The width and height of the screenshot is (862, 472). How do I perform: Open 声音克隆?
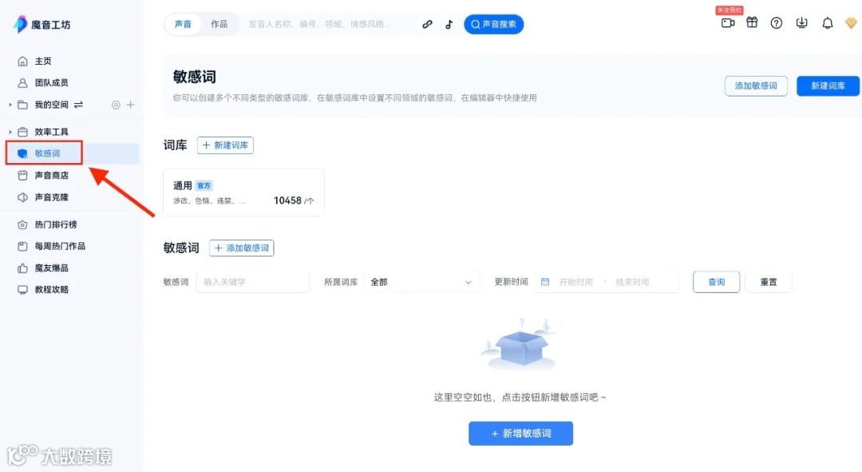(x=43, y=197)
